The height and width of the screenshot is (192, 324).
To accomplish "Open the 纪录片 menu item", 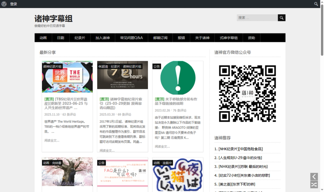I will click(x=80, y=38).
